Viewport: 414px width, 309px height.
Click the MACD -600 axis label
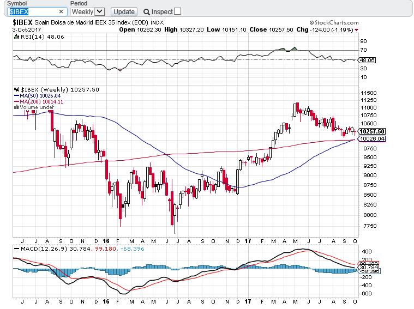[x=366, y=293]
